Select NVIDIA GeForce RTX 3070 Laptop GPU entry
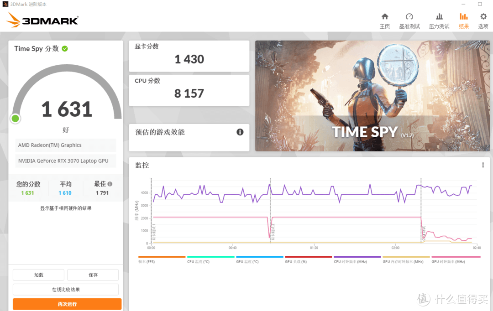493x311 pixels. pyautogui.click(x=65, y=161)
